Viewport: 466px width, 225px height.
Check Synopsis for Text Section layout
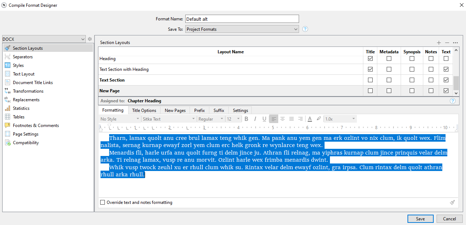412,80
